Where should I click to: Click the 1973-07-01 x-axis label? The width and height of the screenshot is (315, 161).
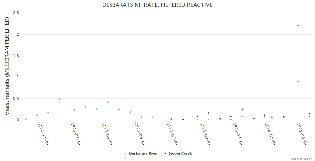pyautogui.click(x=173, y=134)
